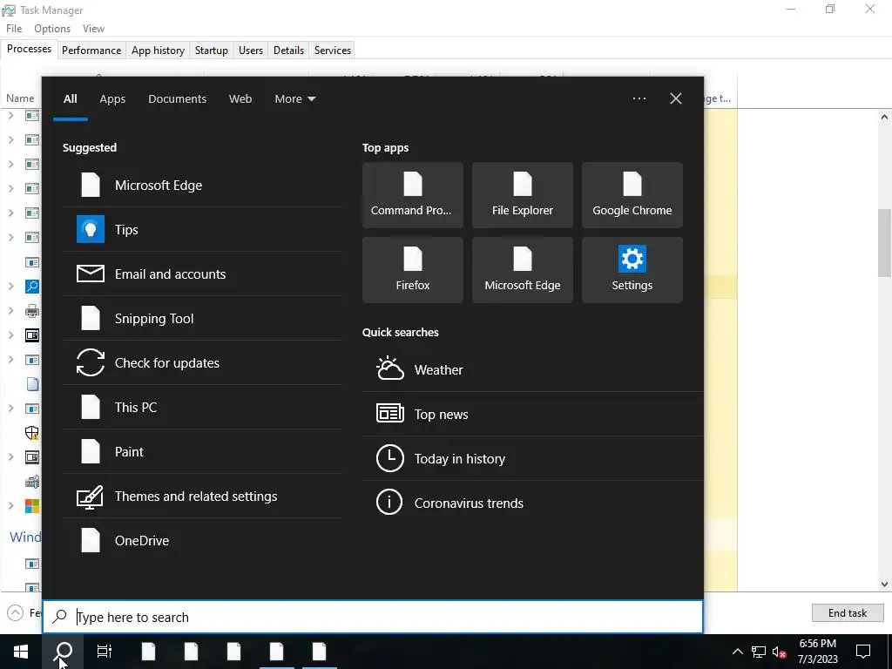Run Coronavirus trends quick search
The height and width of the screenshot is (669, 892).
click(532, 503)
